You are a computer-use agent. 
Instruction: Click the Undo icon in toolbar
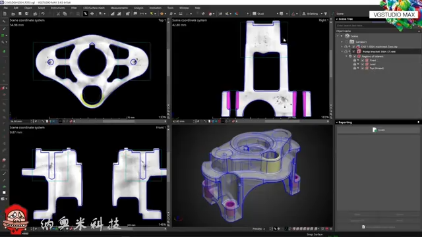pyautogui.click(x=43, y=14)
